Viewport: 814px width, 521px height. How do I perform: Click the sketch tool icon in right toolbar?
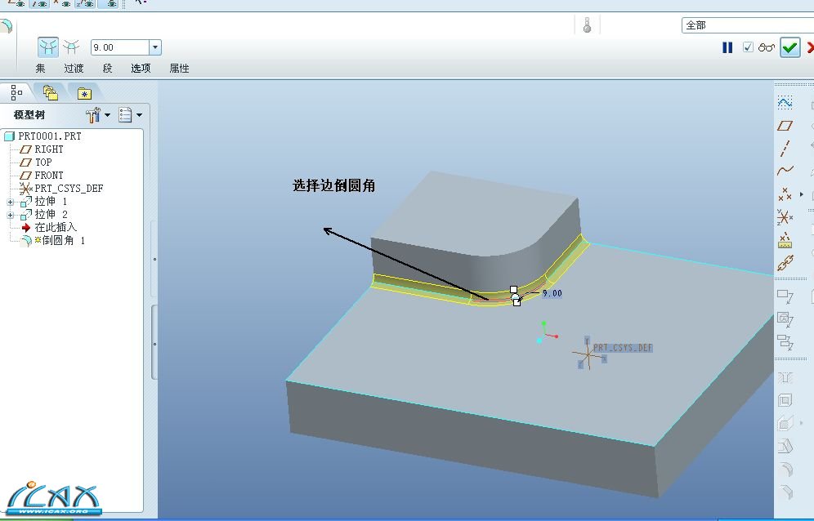(x=785, y=103)
